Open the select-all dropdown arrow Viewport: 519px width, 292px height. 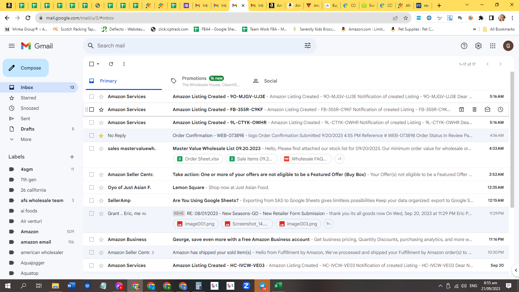pos(98,64)
